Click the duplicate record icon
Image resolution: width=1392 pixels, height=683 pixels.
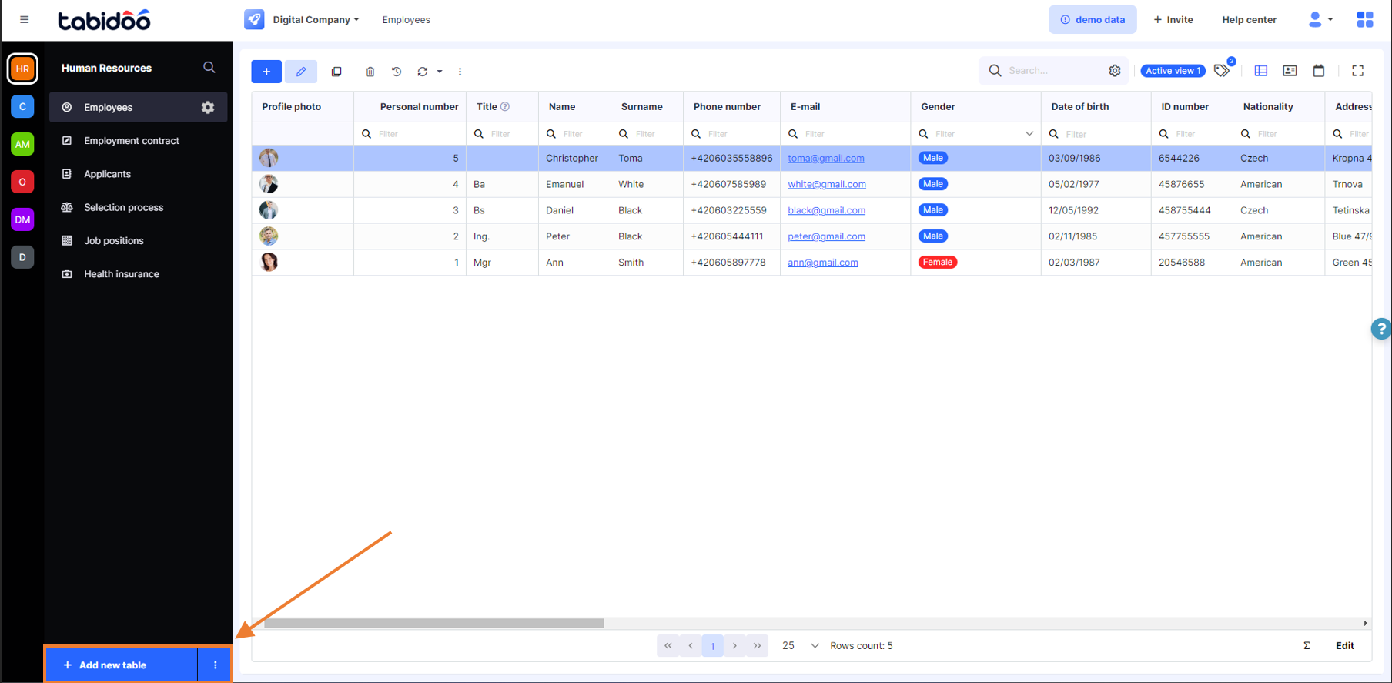[x=336, y=72]
